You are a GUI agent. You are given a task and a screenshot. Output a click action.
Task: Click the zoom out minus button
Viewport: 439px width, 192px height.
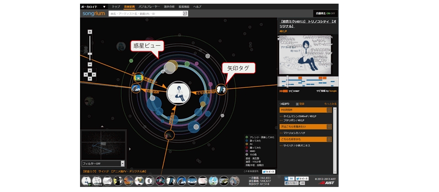[90, 64]
